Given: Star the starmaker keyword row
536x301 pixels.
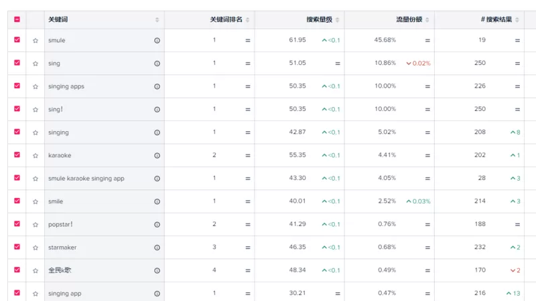Looking at the screenshot, I should (x=36, y=247).
